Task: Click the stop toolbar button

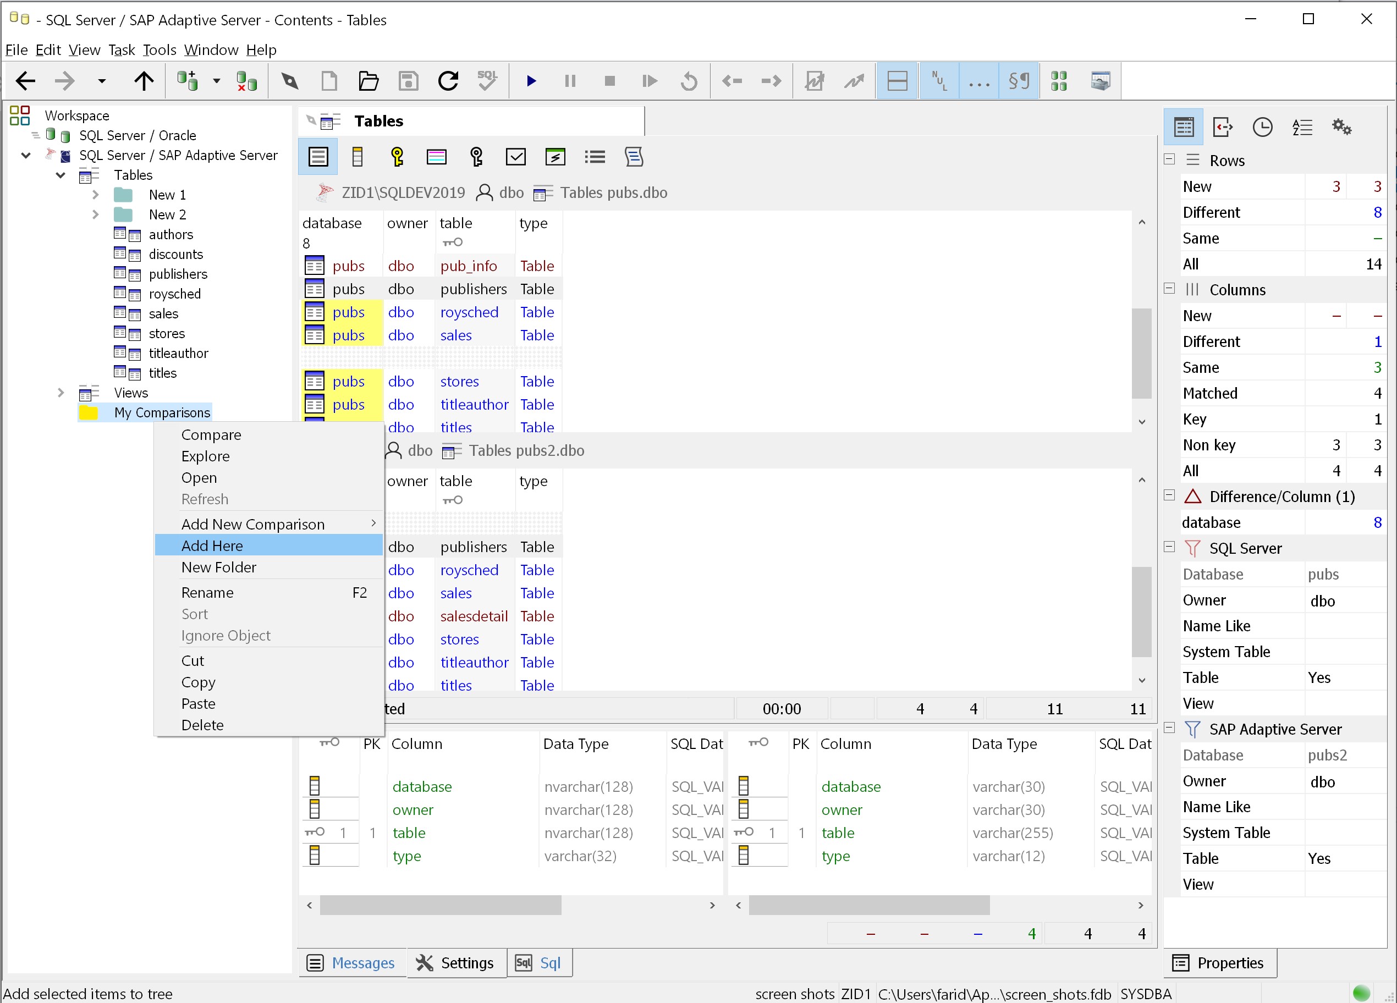Action: pos(610,81)
